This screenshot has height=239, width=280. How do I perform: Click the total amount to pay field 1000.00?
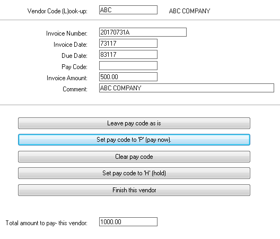pos(128,222)
